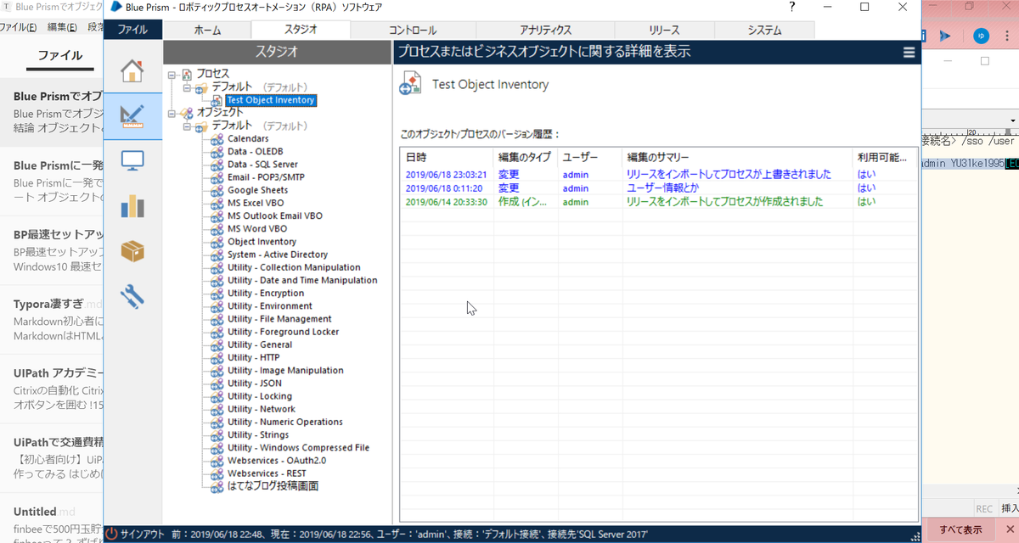Viewport: 1019px width, 543px height.
Task: Select Utility - Foreground Locker object
Action: pos(283,332)
